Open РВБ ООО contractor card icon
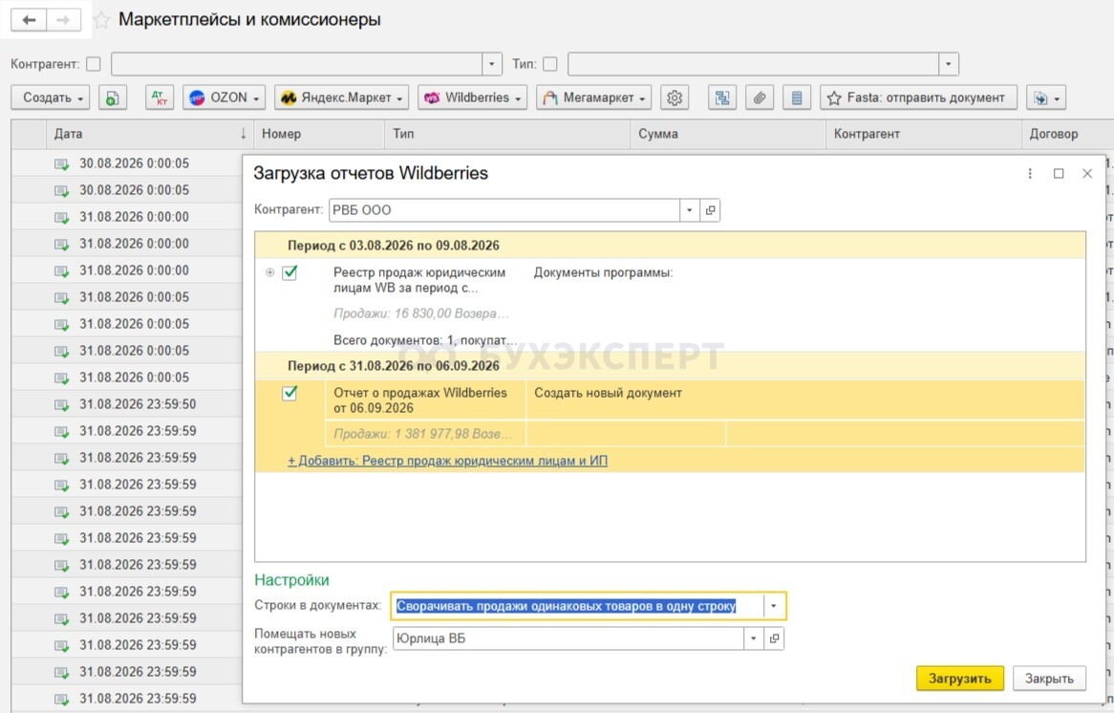The height and width of the screenshot is (713, 1114). (710, 209)
